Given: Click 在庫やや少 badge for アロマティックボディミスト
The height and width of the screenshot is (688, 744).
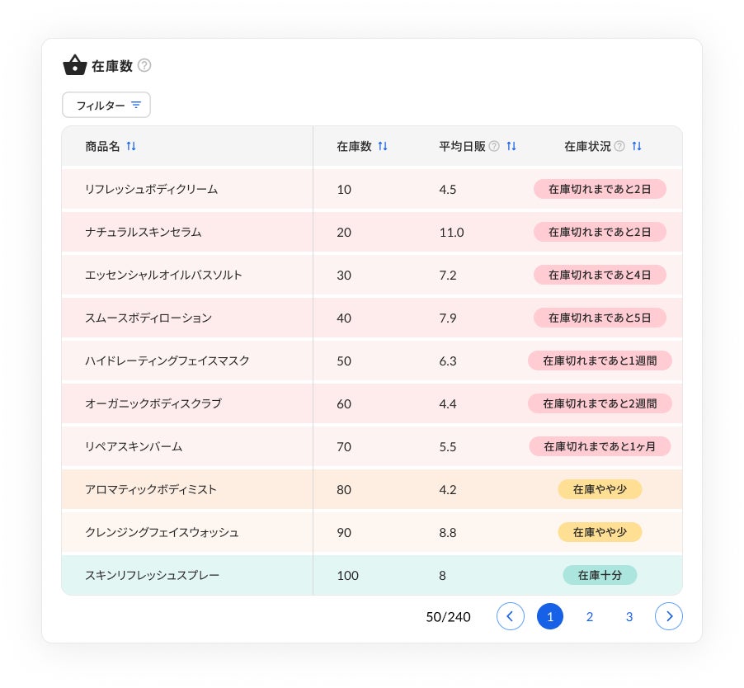Looking at the screenshot, I should pyautogui.click(x=600, y=489).
